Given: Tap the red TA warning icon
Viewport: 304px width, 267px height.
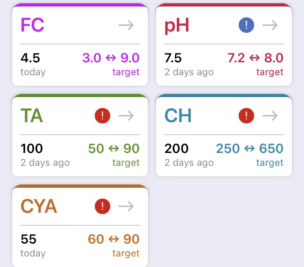Looking at the screenshot, I should [x=103, y=116].
